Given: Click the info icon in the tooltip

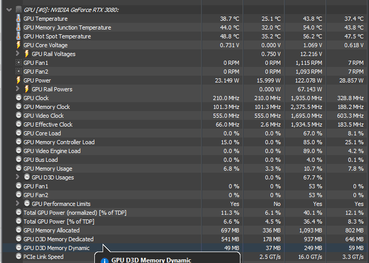Looking at the screenshot, I should [105, 260].
